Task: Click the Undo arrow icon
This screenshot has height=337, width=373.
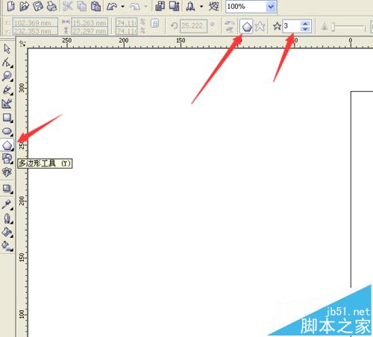Action: pos(112,7)
